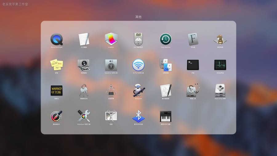Open System Information chip icon
The image size is (277, 156).
(x=111, y=90)
